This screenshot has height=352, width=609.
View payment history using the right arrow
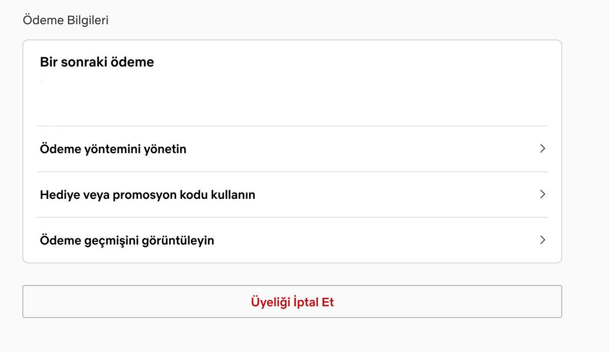(543, 240)
